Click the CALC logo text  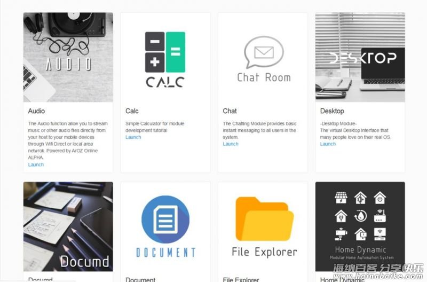pyautogui.click(x=165, y=82)
